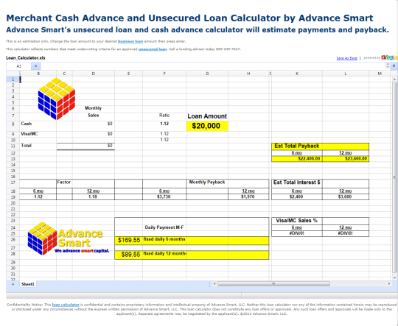Screen dimensions: 398x326
Task: Click the vertical scrollbar down arrow
Action: point(394,278)
